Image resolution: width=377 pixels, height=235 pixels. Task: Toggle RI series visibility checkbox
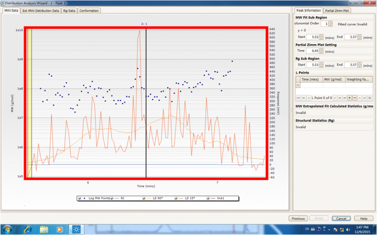point(112,198)
